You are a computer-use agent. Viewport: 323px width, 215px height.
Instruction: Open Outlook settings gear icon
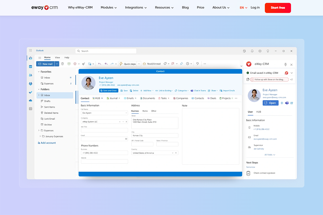point(260,51)
